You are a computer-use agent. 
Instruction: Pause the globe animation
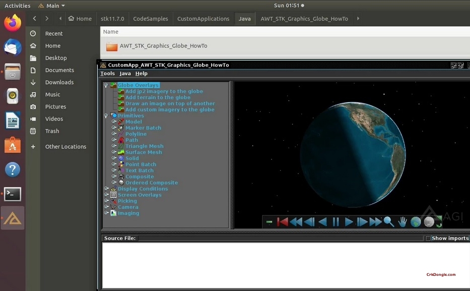pos(335,221)
